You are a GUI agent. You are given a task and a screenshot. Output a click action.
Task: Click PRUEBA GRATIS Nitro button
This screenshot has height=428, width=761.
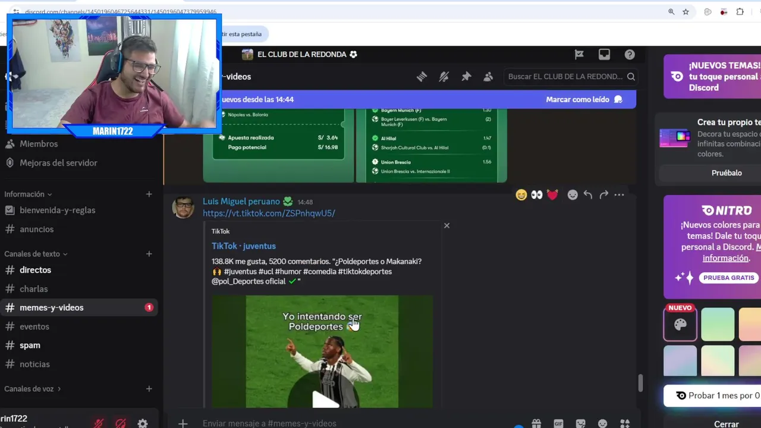coord(728,278)
